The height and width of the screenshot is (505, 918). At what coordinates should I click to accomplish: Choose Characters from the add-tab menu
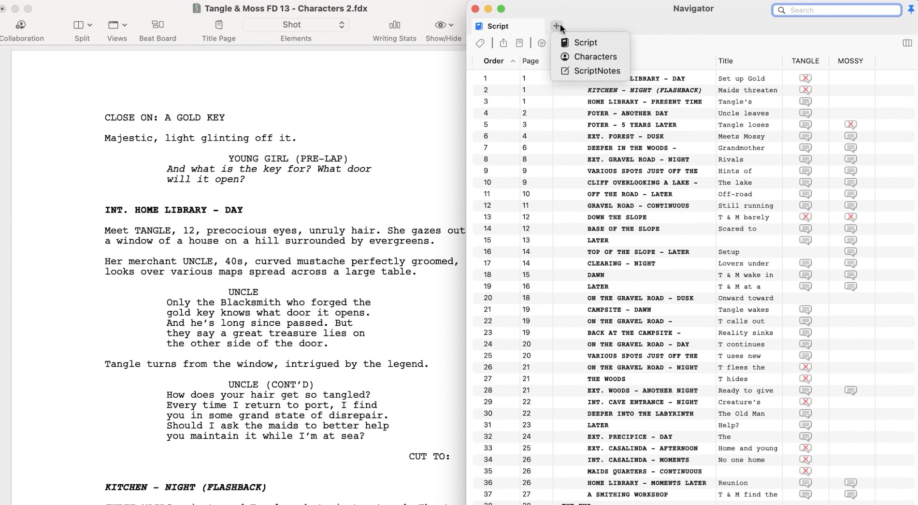595,57
